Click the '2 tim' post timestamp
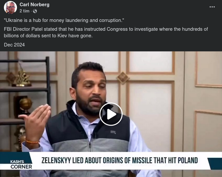The width and height of the screenshot is (222, 177). pos(24,11)
